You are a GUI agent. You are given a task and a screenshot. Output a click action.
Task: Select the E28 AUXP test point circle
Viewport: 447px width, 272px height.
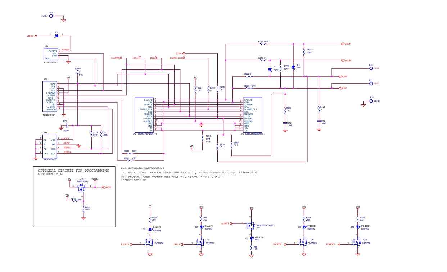pos(78,72)
